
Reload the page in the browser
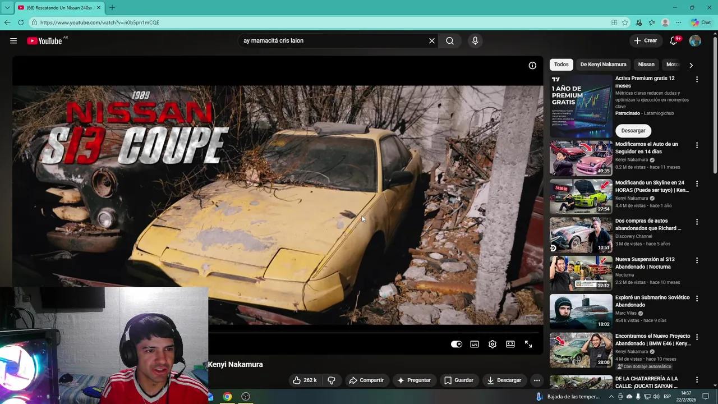click(x=21, y=22)
